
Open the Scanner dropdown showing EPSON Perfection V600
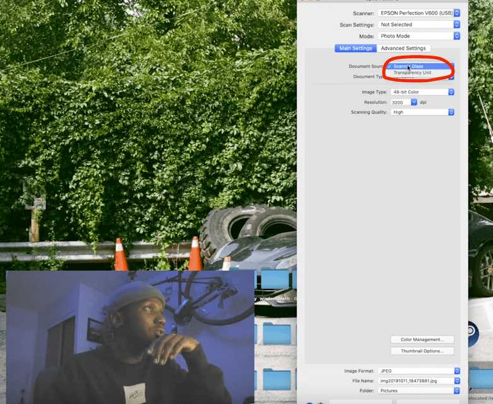pos(419,13)
